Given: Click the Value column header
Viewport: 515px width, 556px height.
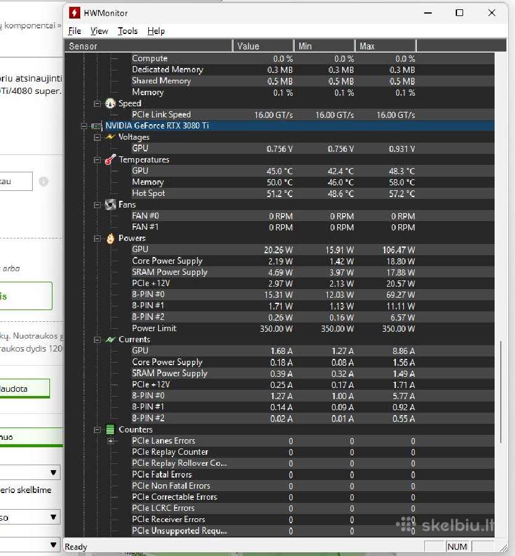Looking at the screenshot, I should click(x=263, y=46).
